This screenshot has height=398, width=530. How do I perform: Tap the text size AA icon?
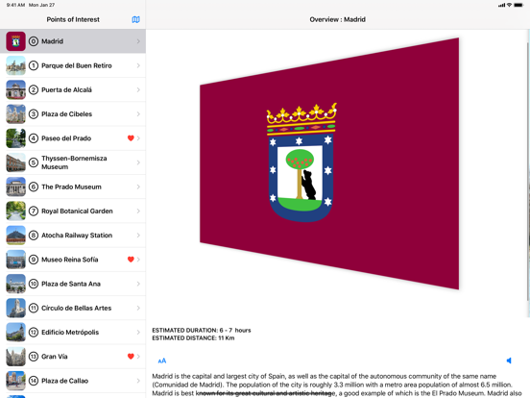pyautogui.click(x=162, y=361)
